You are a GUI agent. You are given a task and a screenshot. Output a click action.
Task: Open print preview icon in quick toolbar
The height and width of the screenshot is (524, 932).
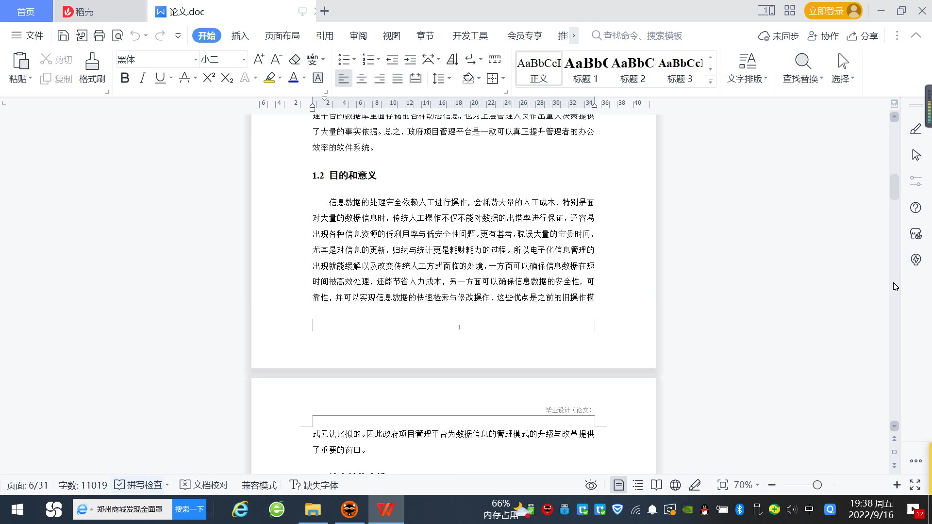pyautogui.click(x=117, y=35)
